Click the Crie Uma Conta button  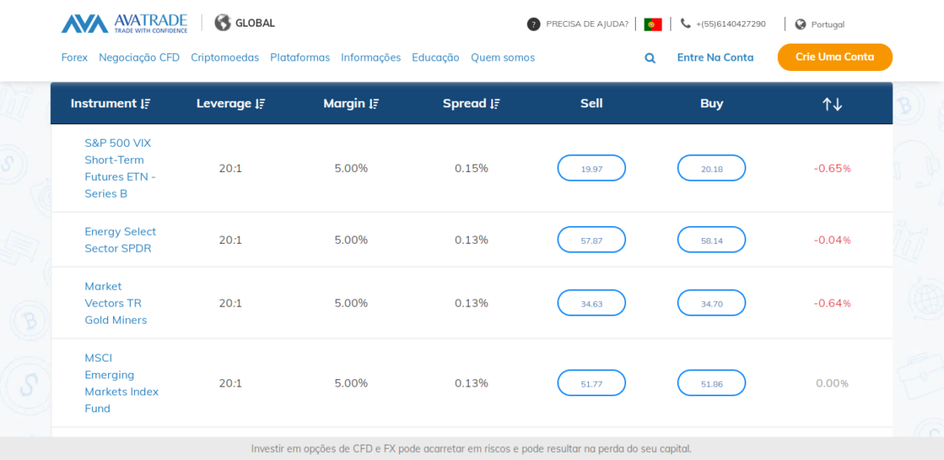pyautogui.click(x=835, y=57)
